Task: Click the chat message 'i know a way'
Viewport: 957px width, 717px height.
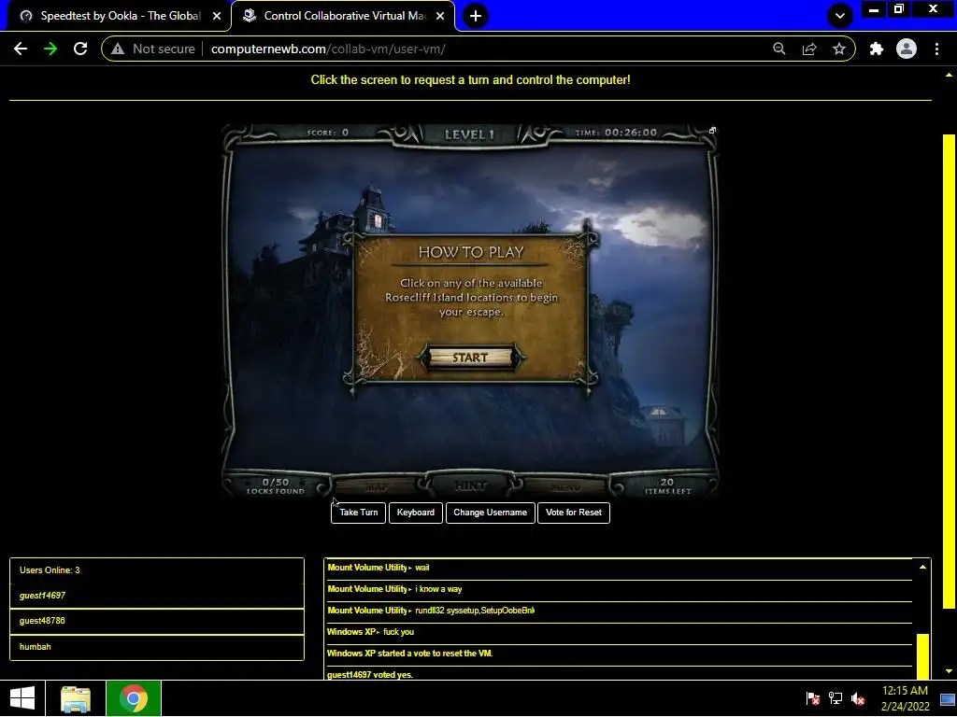Action: (438, 589)
